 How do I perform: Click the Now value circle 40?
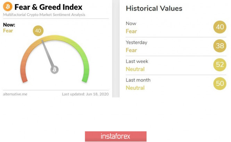pos(220,27)
